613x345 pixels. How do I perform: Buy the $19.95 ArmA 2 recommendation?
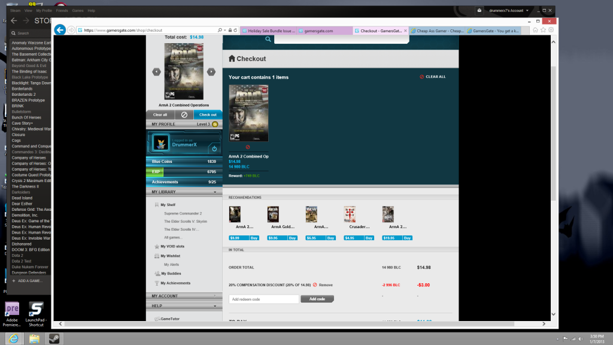pyautogui.click(x=407, y=238)
